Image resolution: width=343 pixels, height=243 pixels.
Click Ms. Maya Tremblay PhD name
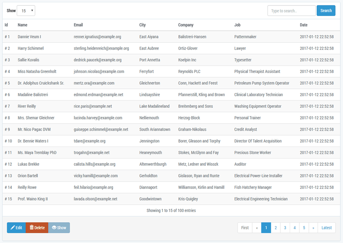point(37,153)
